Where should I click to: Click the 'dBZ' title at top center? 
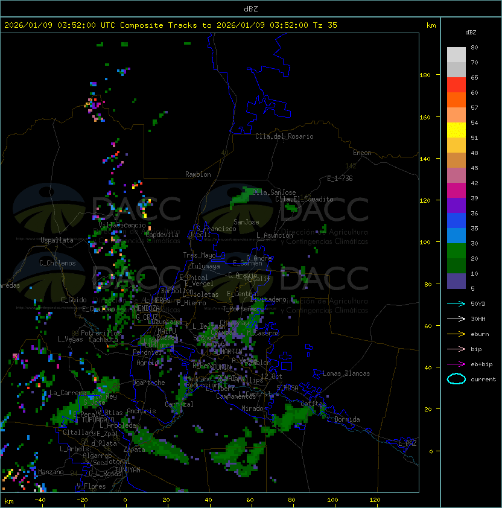pyautogui.click(x=251, y=8)
